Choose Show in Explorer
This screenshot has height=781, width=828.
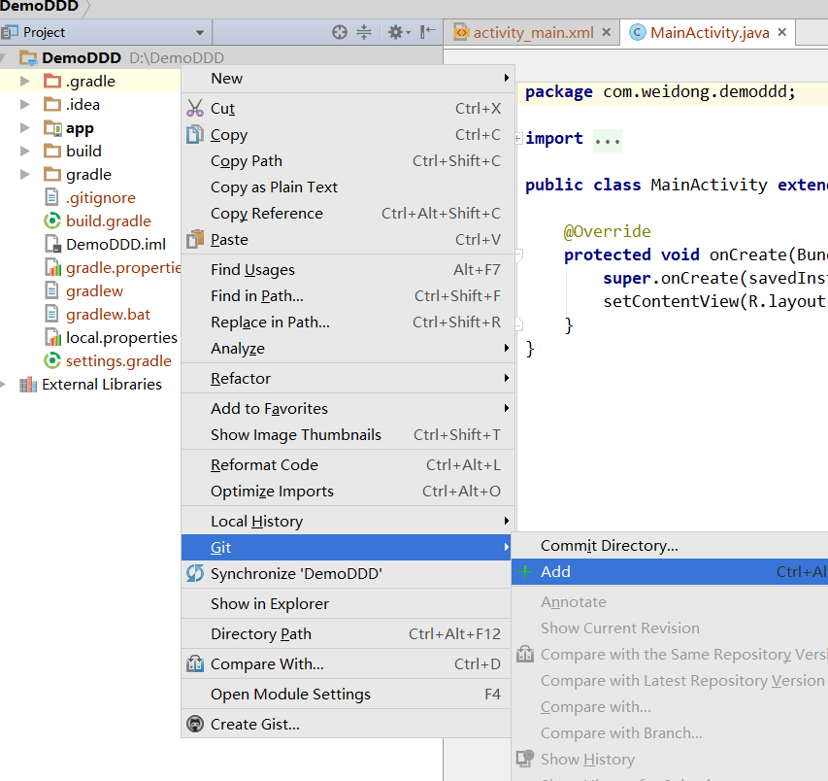346,603
